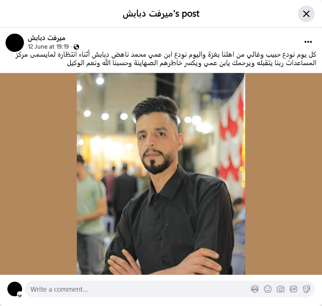Open the sticker picker icon
Image resolution: width=322 pixels, height=306 pixels.
click(306, 289)
